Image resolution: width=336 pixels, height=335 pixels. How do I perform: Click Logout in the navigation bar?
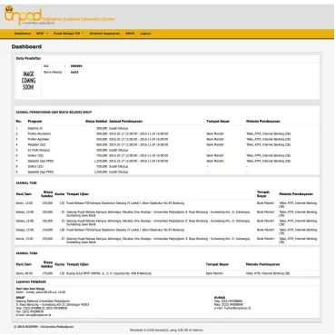click(x=145, y=34)
